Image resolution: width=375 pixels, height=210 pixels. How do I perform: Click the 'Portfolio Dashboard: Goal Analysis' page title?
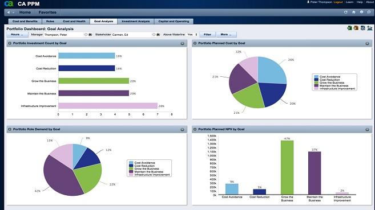[x=40, y=29]
